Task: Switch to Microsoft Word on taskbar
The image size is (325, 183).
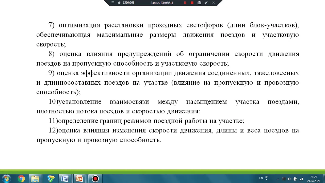Action: 65,179
